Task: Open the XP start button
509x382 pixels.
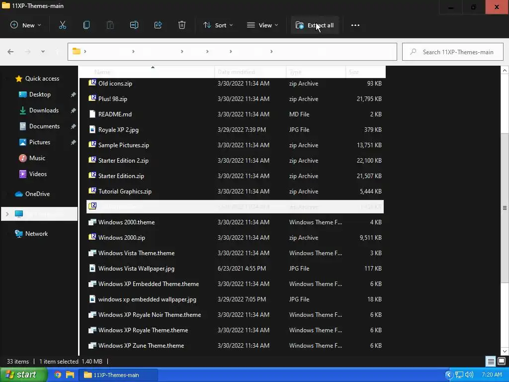Action: tap(23, 375)
